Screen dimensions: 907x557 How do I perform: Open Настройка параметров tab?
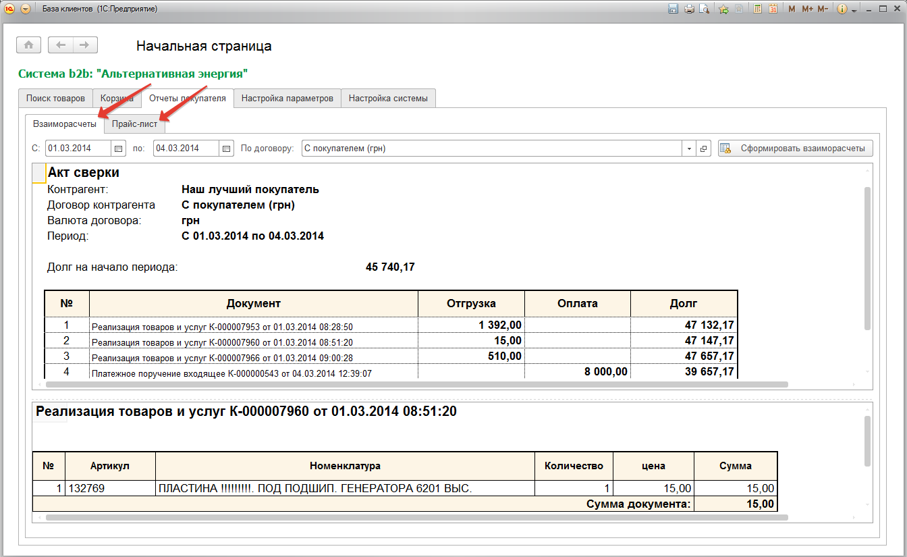coord(287,99)
